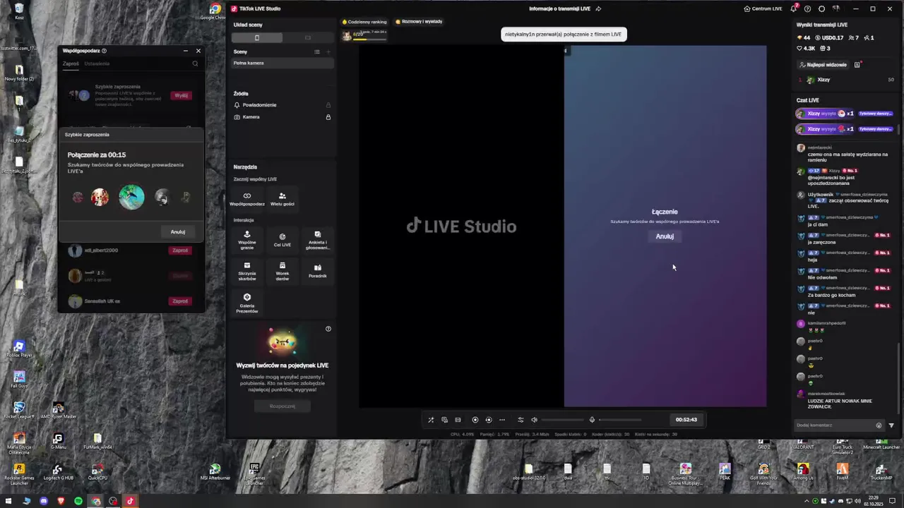
Task: Click the highlighted avatar in quick invites carousel
Action: 131,197
